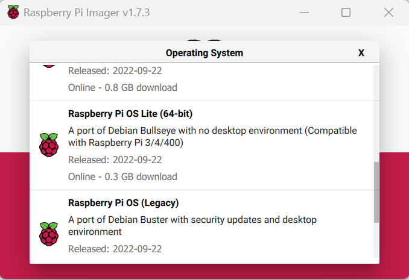Click the partially visible raspberry icon at the top of the list
409x280 pixels.
coord(49,66)
